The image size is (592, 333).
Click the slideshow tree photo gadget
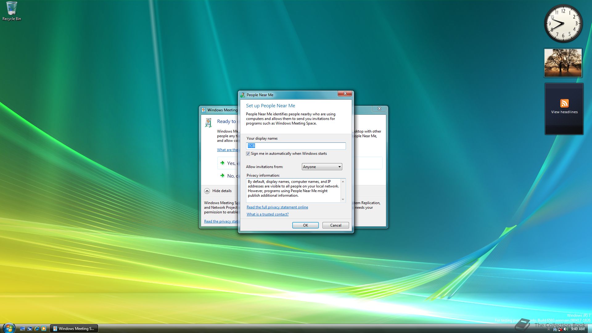click(x=563, y=63)
